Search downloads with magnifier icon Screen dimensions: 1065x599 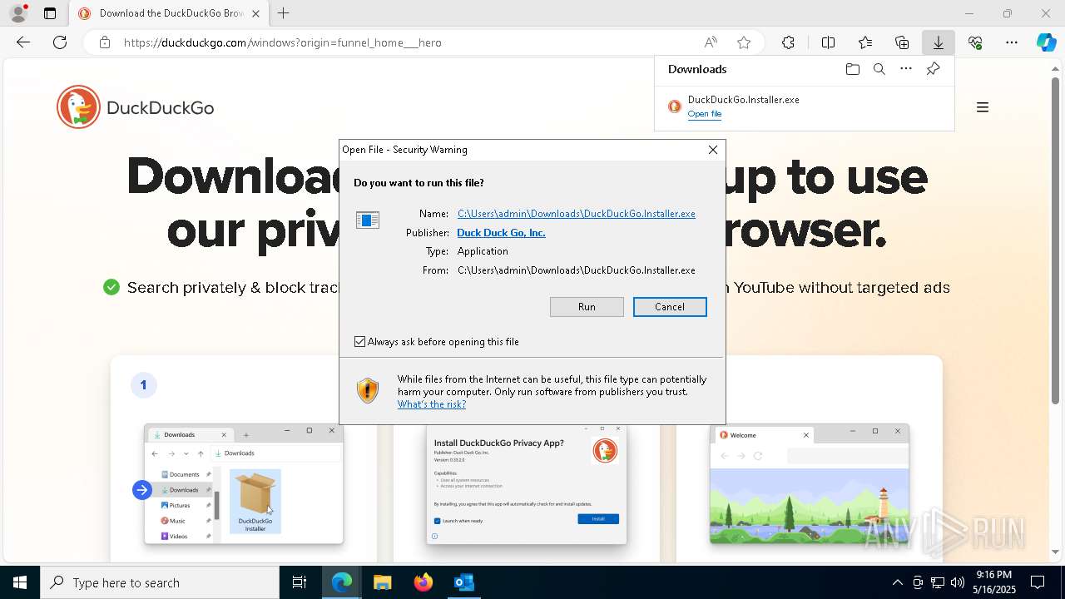coord(879,69)
